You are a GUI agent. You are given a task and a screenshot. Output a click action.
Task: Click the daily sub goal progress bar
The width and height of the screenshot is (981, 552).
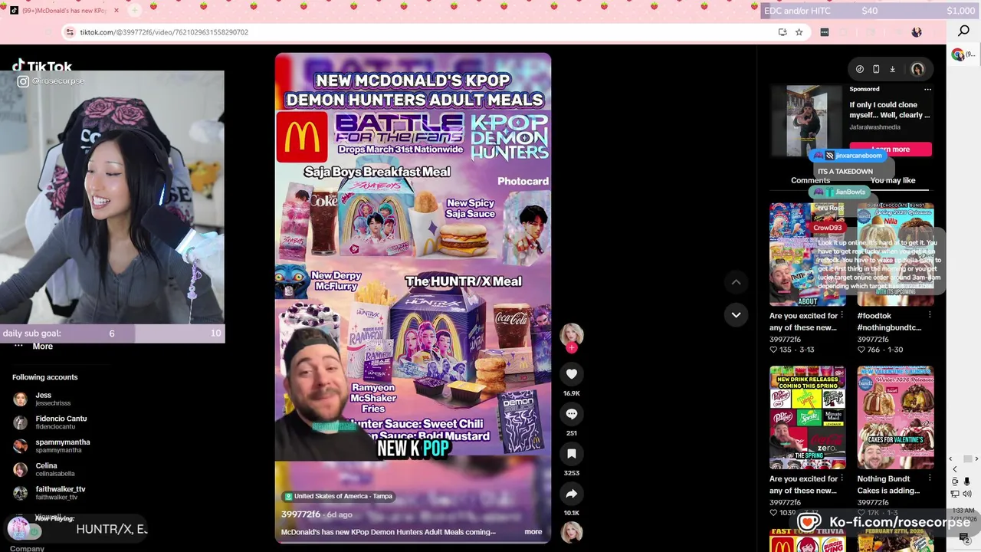[x=112, y=333]
